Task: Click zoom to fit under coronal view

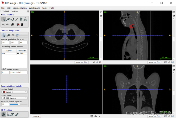Action: (x=154, y=116)
